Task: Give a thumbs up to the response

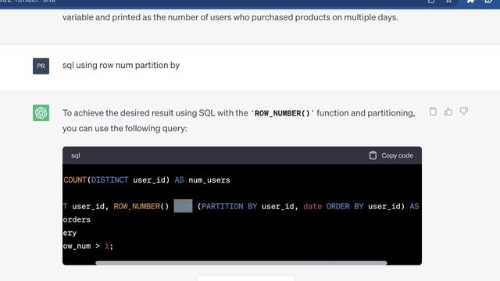Action: click(448, 112)
